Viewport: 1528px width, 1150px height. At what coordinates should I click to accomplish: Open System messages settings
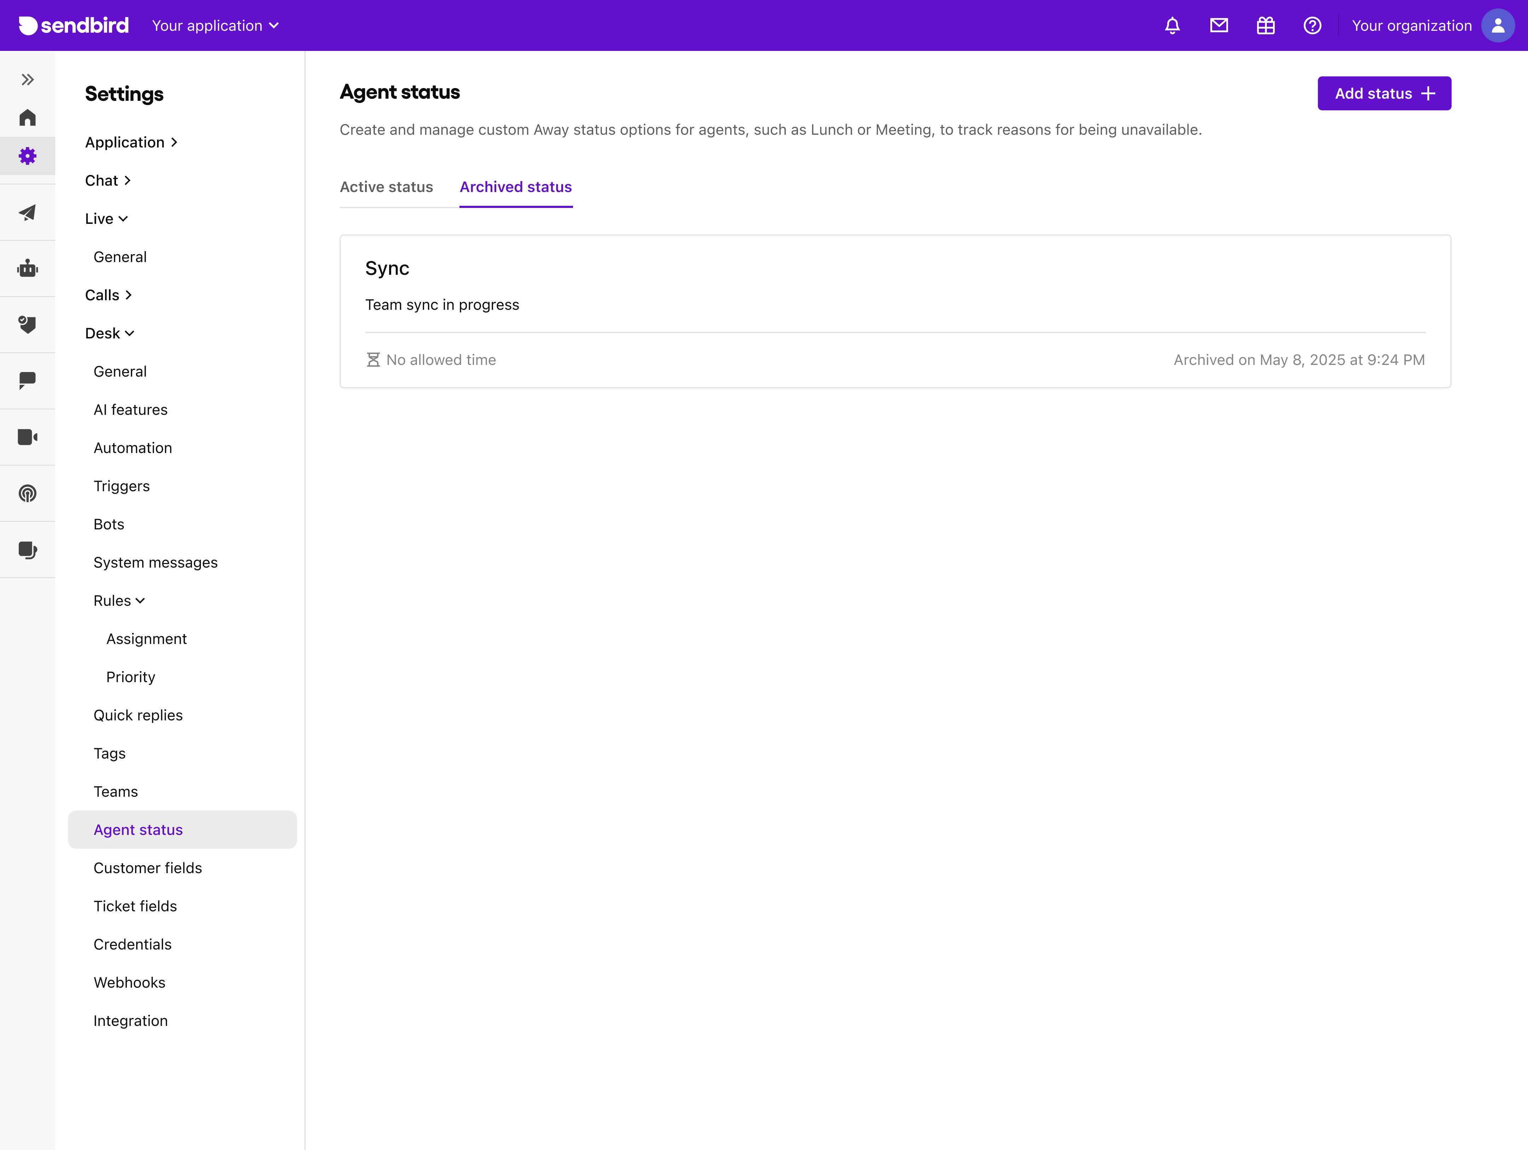pyautogui.click(x=155, y=562)
